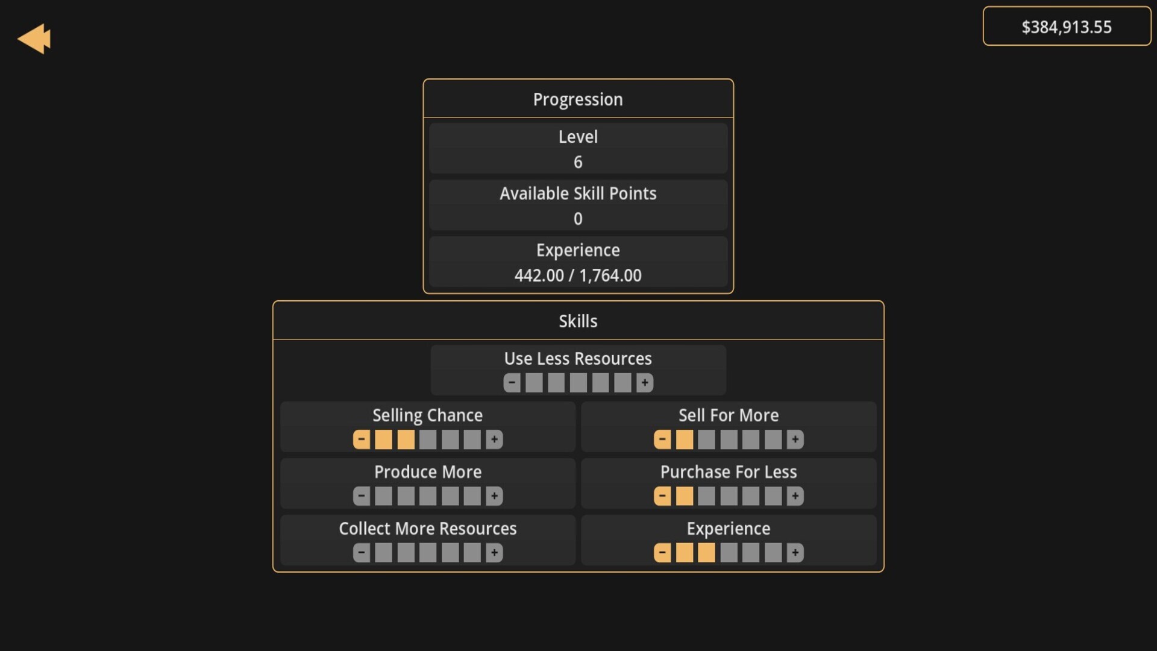The height and width of the screenshot is (651, 1157).
Task: Increase the Use Less Resources skill
Action: (x=645, y=383)
